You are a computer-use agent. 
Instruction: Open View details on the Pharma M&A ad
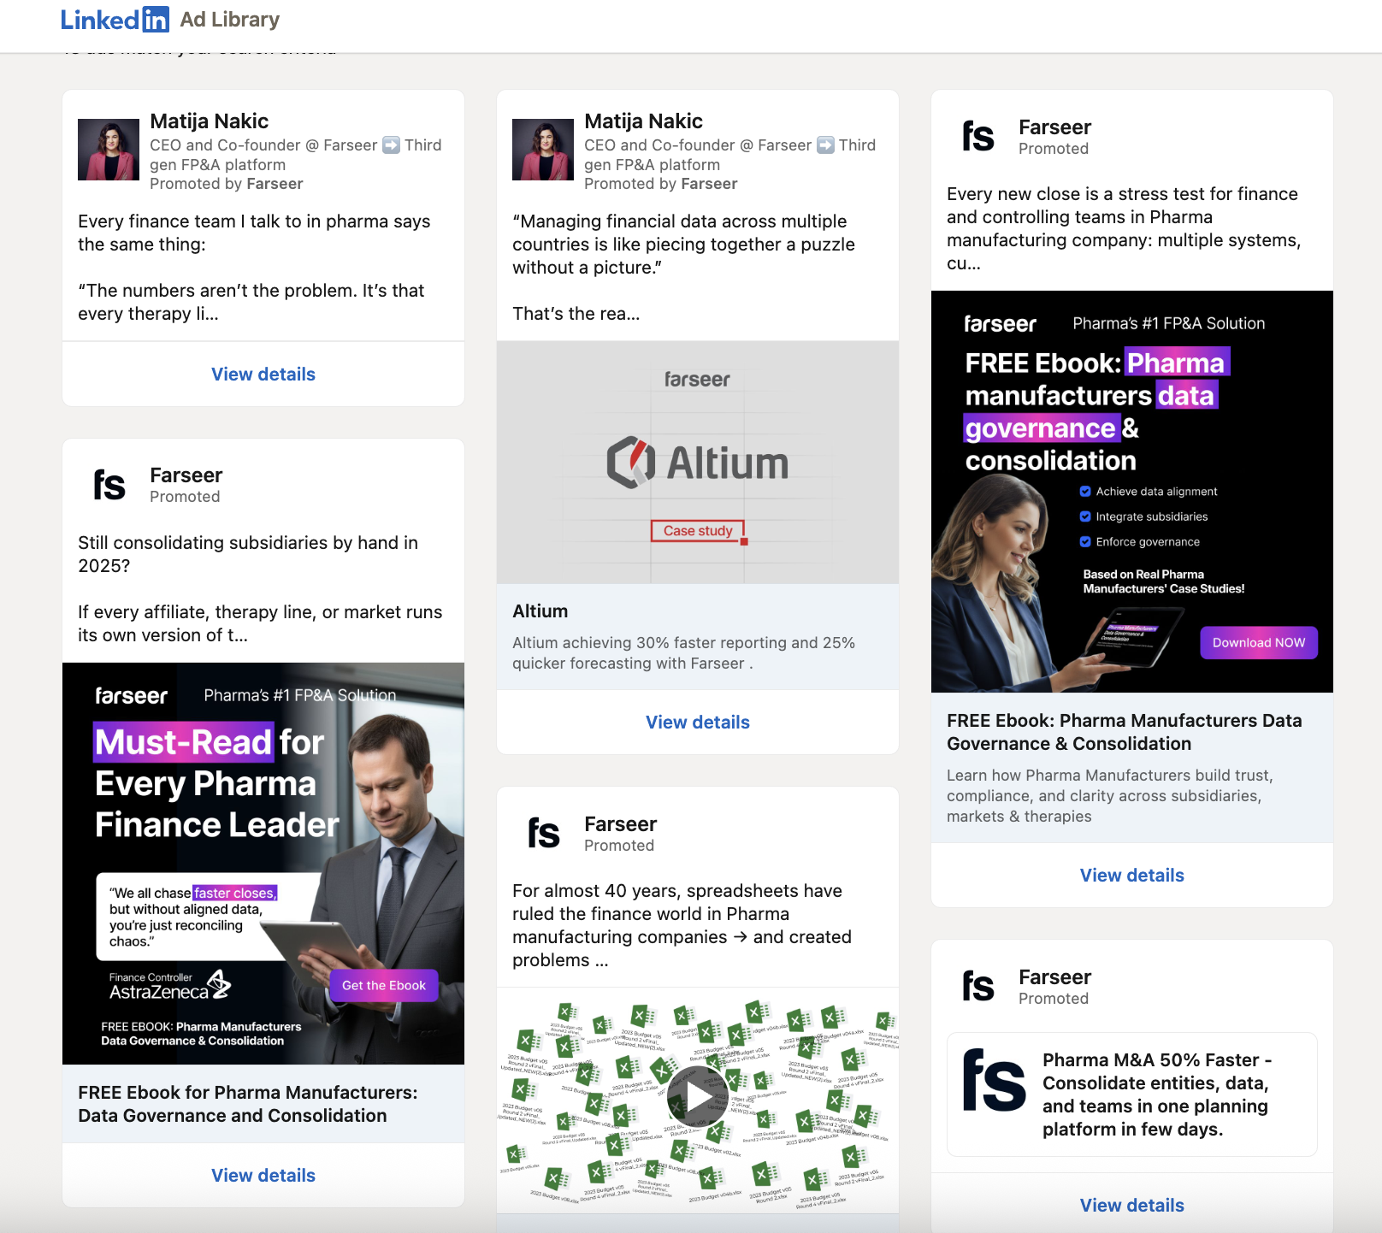[x=1131, y=1205]
